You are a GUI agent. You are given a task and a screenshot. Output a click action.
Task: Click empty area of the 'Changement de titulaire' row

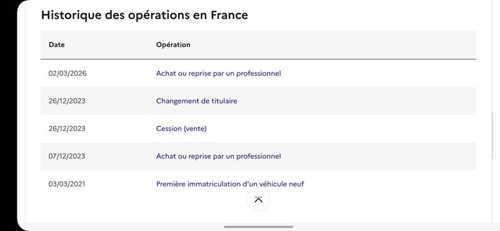click(x=356, y=101)
